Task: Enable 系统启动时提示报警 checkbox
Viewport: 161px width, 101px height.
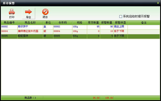Action: click(x=121, y=16)
